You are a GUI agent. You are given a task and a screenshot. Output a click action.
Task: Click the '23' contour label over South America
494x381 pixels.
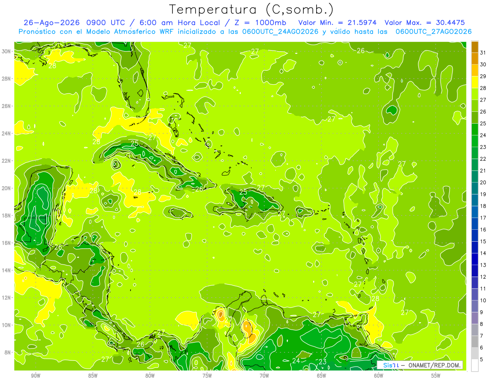(323, 362)
